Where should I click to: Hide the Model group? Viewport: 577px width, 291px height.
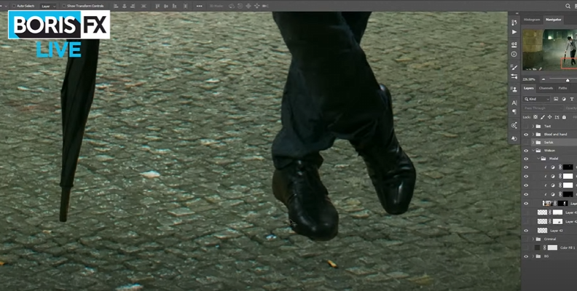[x=526, y=159]
